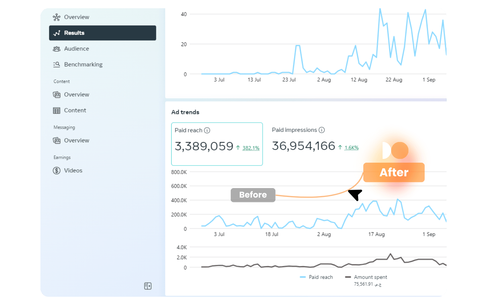Click the Videos dollar-sign icon
Screen dimensions: 487x305
(x=57, y=171)
